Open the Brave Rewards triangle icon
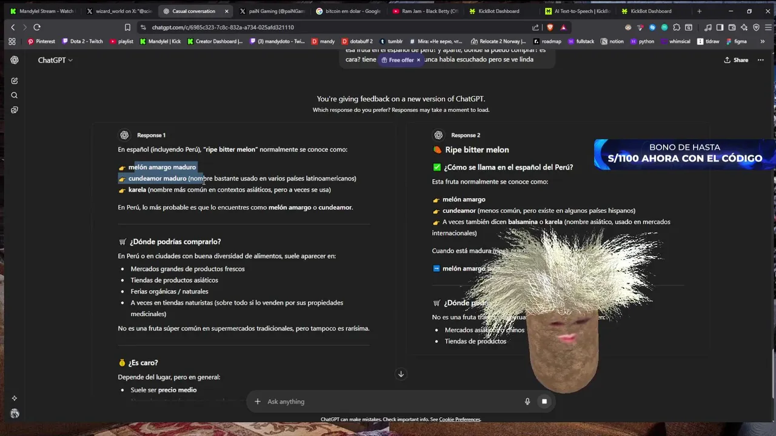The image size is (776, 436). (563, 27)
